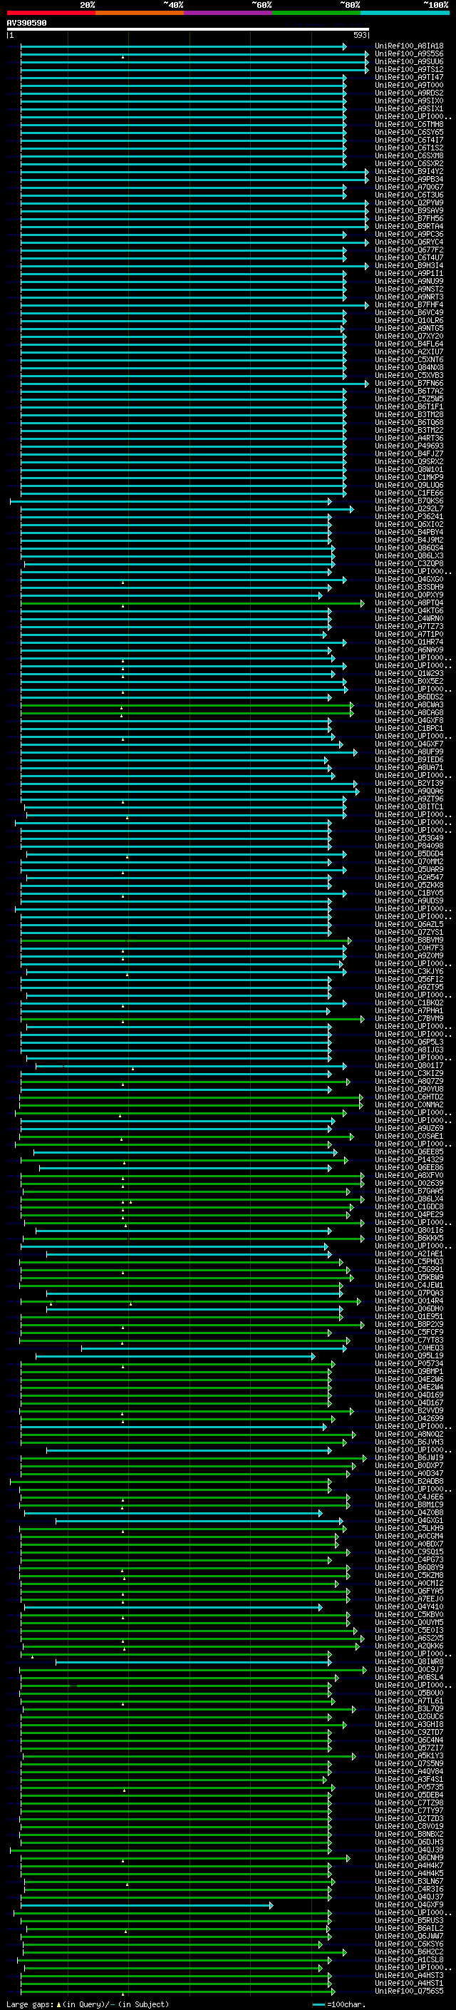The width and height of the screenshot is (456, 2010).
Task: Select hit label UniRef100_Q4Y410
Action: (409, 1606)
